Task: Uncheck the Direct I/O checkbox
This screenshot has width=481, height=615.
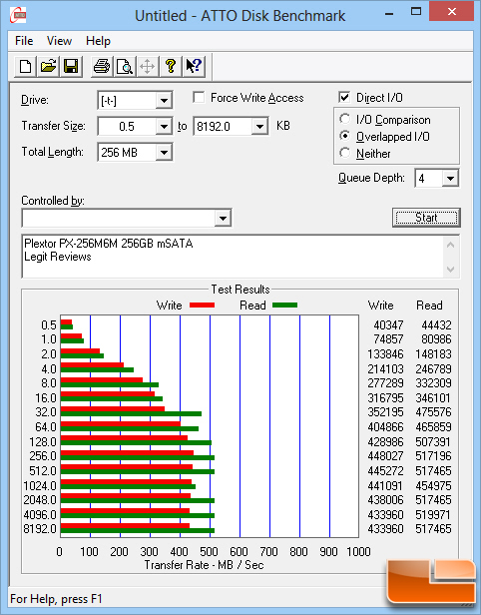Action: pos(344,97)
